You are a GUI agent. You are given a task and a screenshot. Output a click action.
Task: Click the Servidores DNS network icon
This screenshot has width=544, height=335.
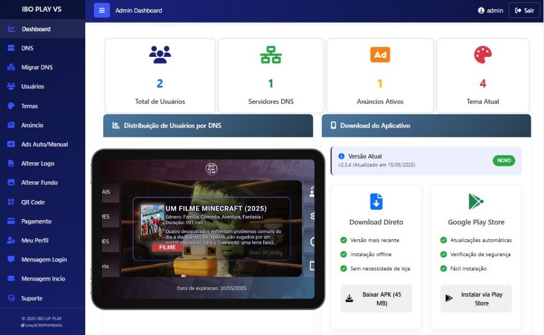tap(271, 55)
